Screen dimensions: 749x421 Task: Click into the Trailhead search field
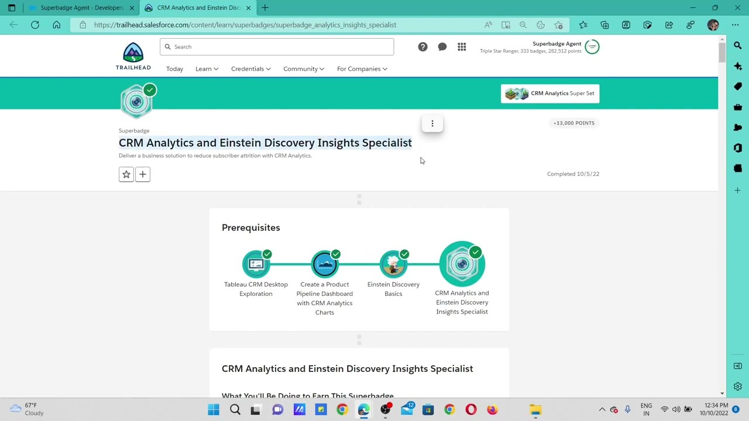click(x=277, y=47)
